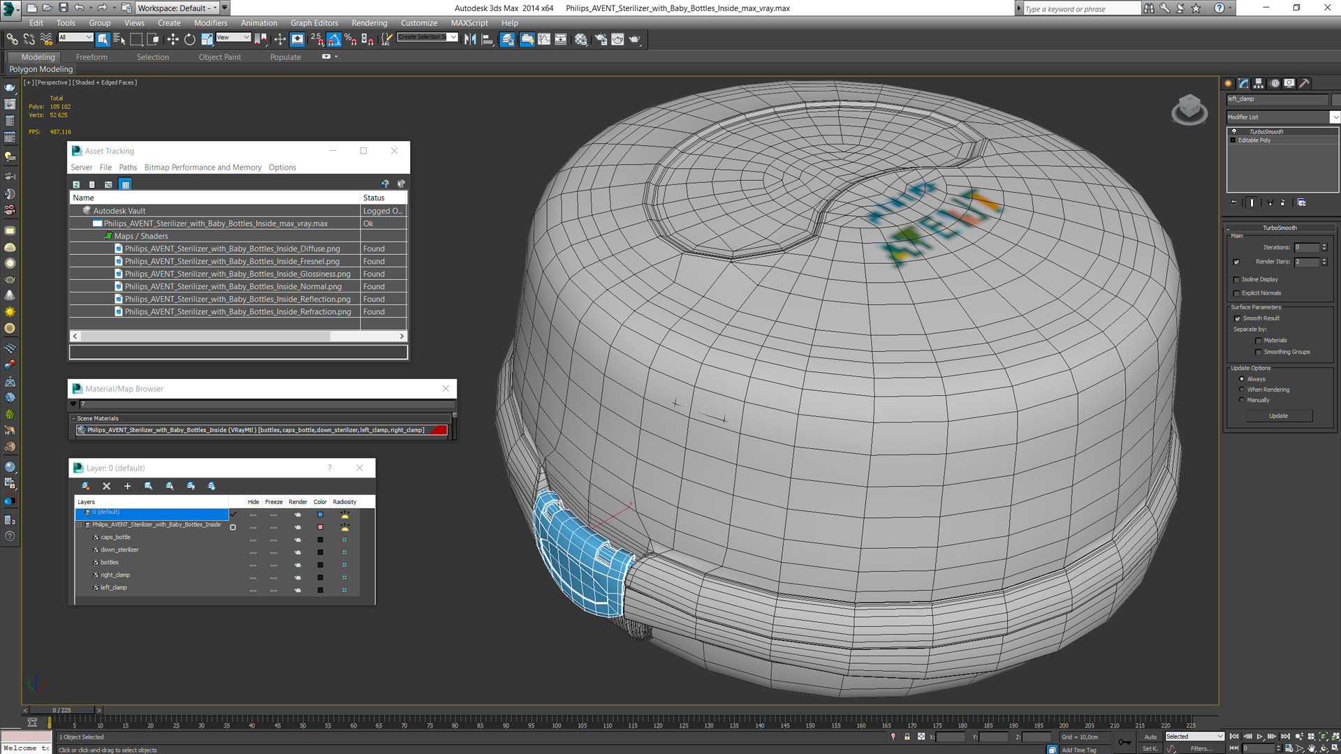This screenshot has width=1341, height=754.
Task: Toggle the Render Iters checkbox
Action: click(x=1236, y=262)
